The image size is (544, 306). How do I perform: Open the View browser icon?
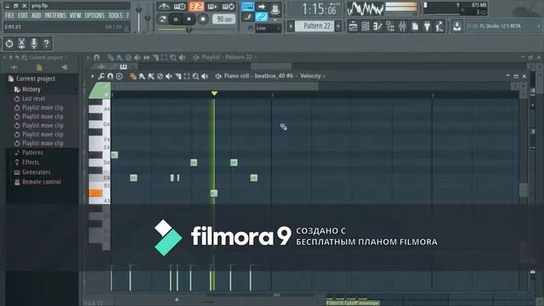pos(390,26)
